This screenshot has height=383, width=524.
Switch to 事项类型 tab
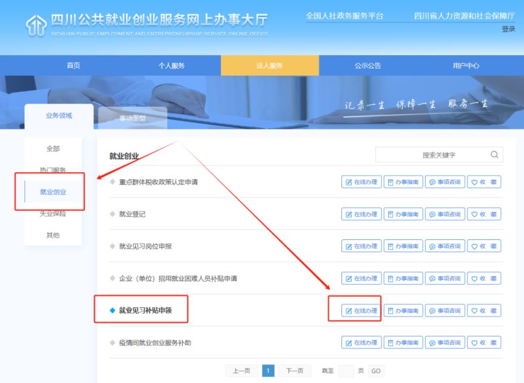click(132, 118)
